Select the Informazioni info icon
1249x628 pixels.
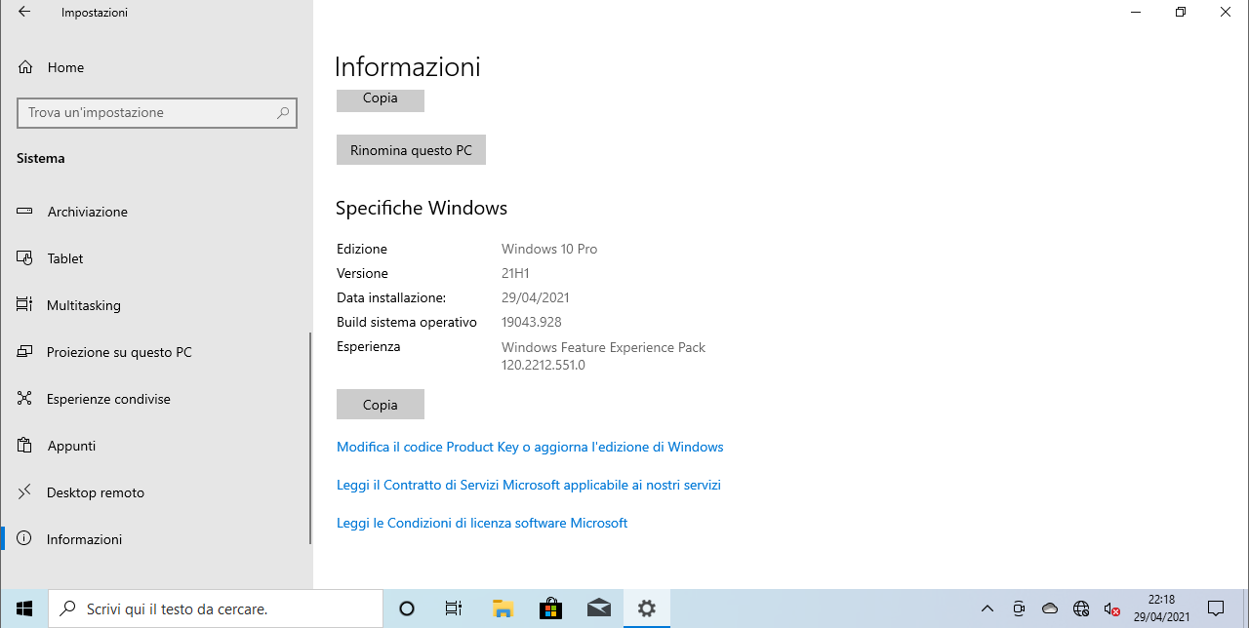[24, 539]
